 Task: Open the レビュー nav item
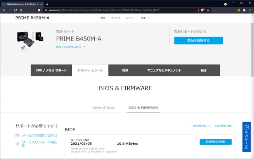[130, 18]
